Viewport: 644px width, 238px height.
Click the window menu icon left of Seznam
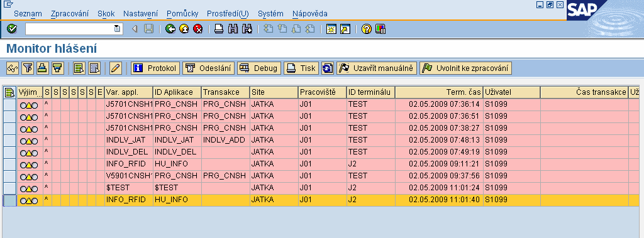(x=8, y=4)
